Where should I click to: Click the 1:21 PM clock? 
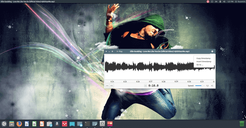pos(230,2)
